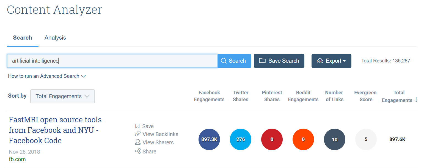Open the Sort by Total Engagements dropdown
This screenshot has width=424, height=168.
tap(62, 96)
